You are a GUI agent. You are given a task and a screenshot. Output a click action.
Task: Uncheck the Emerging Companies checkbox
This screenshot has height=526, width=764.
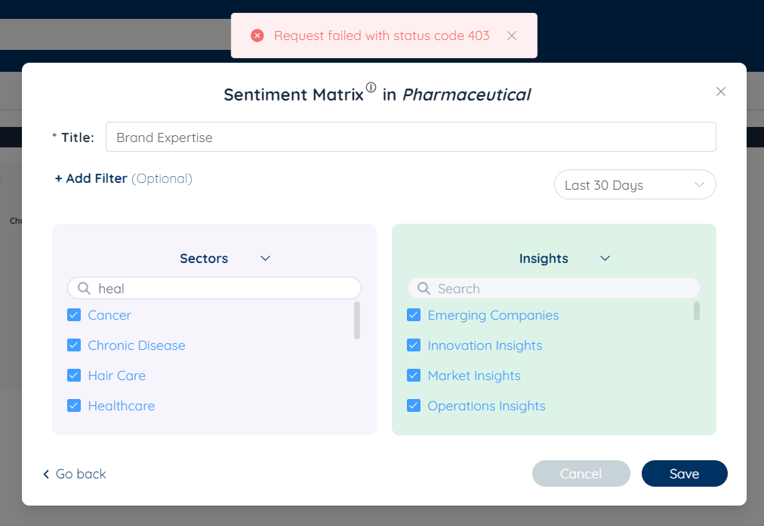point(414,315)
